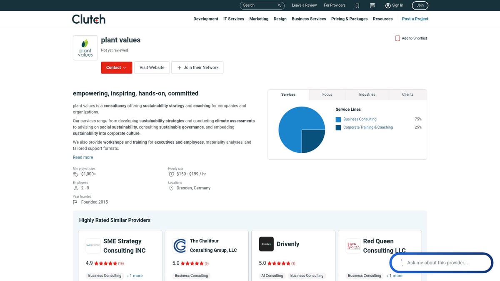Open the messages chat icon in header
Image resolution: width=500 pixels, height=281 pixels.
coord(372,5)
